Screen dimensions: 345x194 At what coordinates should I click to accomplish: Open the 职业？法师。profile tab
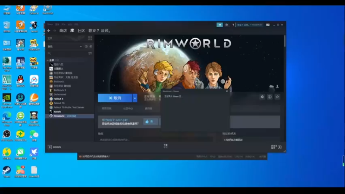100,31
